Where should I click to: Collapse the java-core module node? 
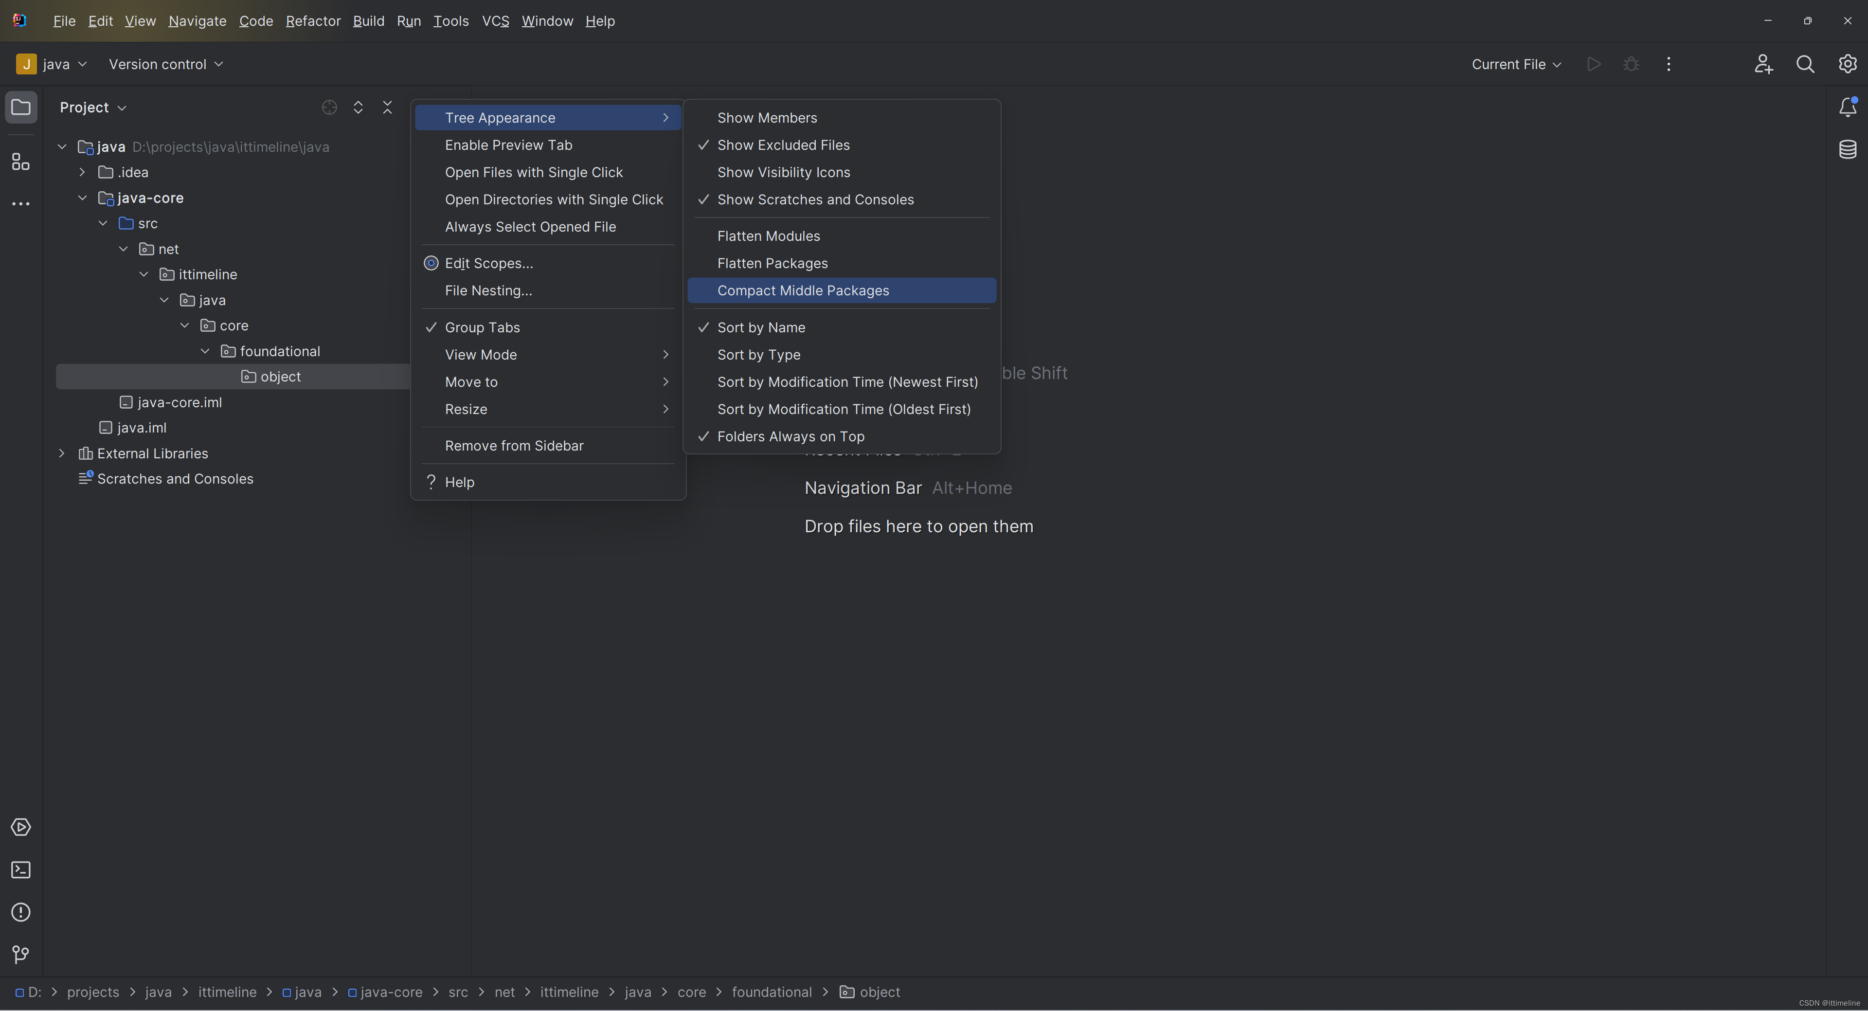pyautogui.click(x=83, y=198)
